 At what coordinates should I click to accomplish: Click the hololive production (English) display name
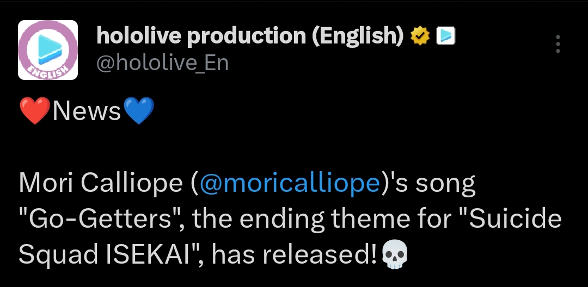[x=249, y=36]
